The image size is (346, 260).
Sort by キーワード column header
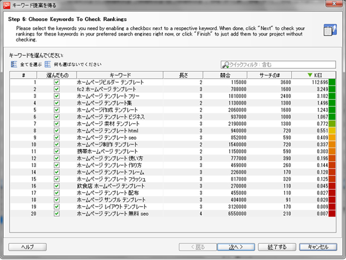120,75
